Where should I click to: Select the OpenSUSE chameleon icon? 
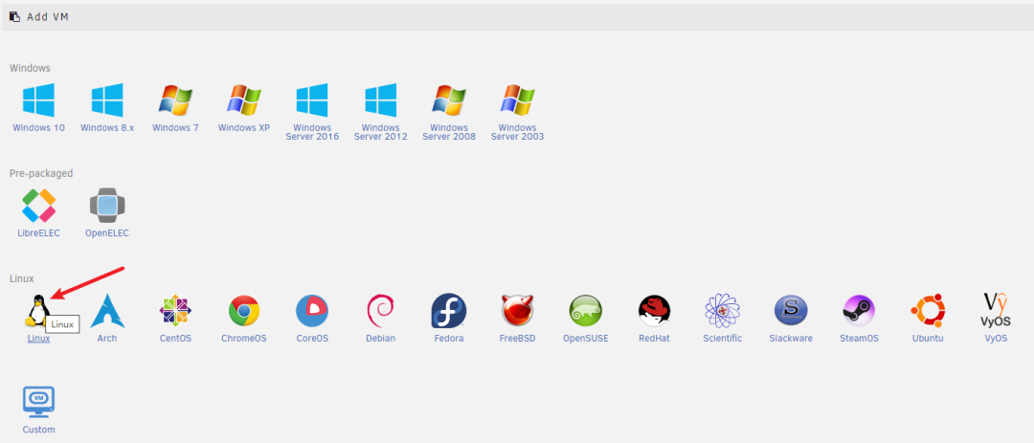(x=586, y=311)
